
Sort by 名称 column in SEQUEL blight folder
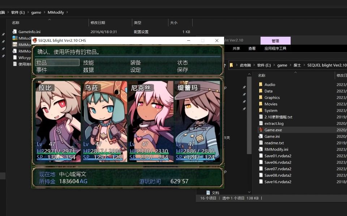click(262, 75)
